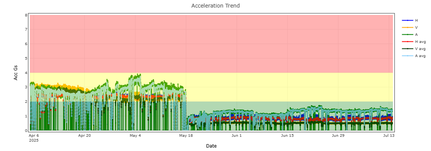Hide the V series legend entry
431x151 pixels.
pyautogui.click(x=416, y=27)
